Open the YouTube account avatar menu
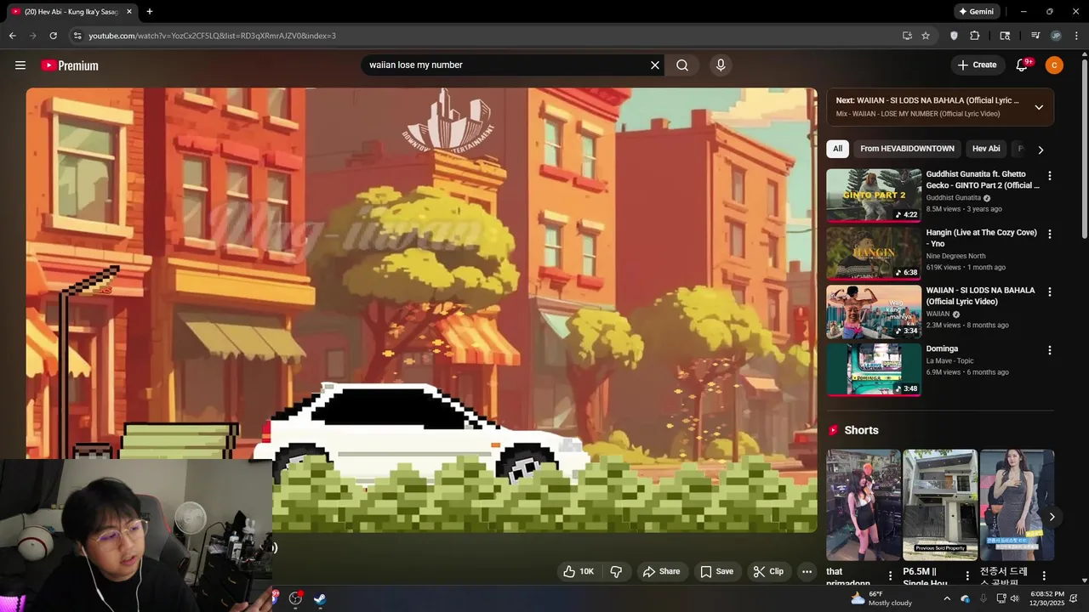 coord(1054,65)
